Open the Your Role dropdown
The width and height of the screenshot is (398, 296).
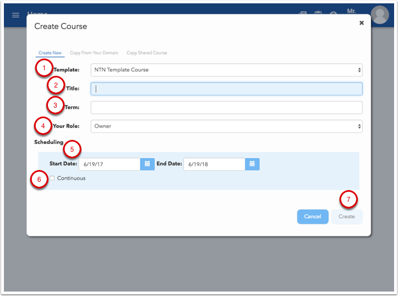(226, 126)
